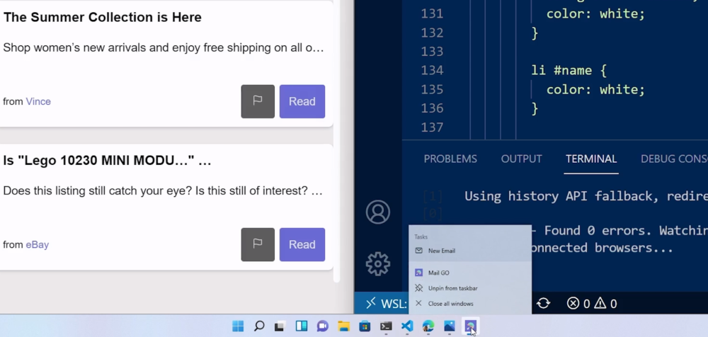
Task: Follow the Vince sender link
Action: pyautogui.click(x=38, y=101)
